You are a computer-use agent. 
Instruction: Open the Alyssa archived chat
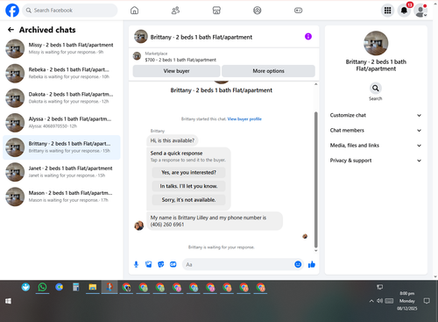point(61,123)
